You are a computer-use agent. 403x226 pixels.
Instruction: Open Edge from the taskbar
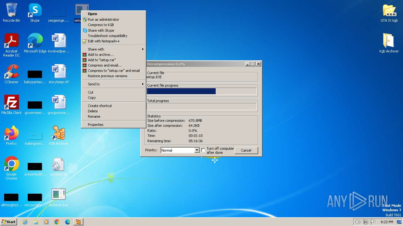pyautogui.click(x=68, y=222)
